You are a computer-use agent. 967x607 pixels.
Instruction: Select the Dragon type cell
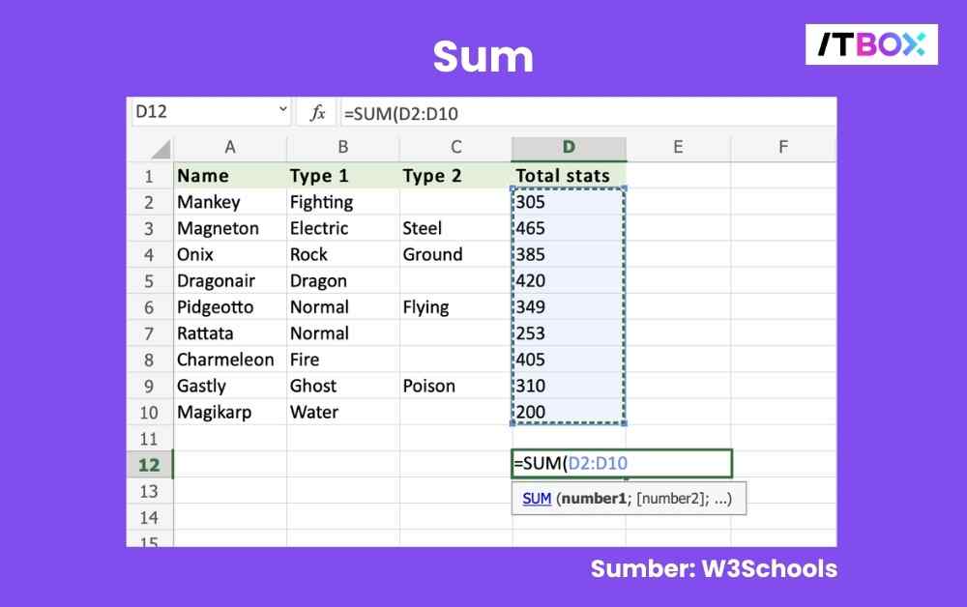point(342,280)
